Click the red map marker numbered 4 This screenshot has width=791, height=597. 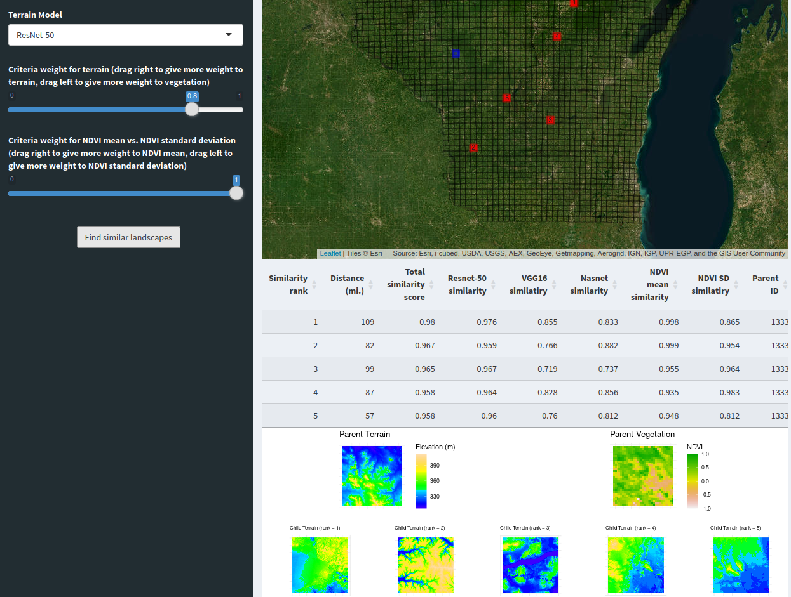coord(557,36)
